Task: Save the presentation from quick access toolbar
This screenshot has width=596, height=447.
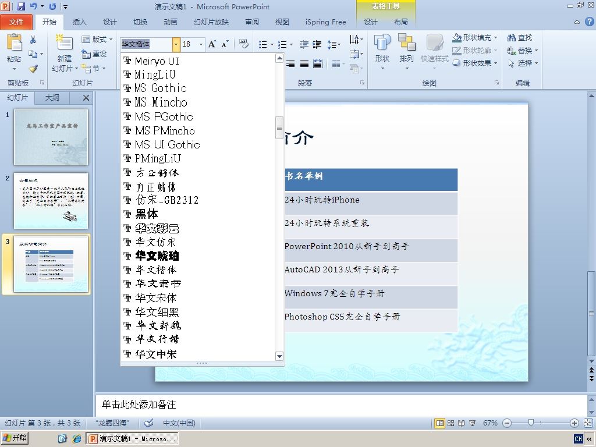Action: [21, 6]
